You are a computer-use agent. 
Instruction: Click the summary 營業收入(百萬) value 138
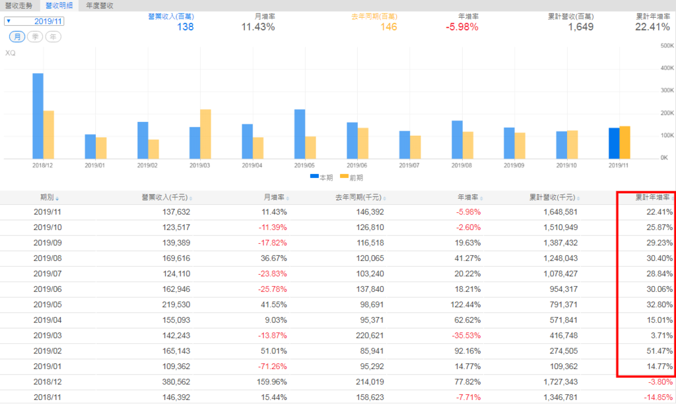(x=186, y=27)
